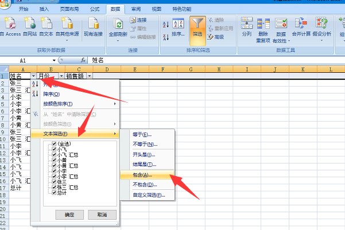This screenshot has width=345, height=230.
Task: Open 高级 advanced filter
Action: 216,37
